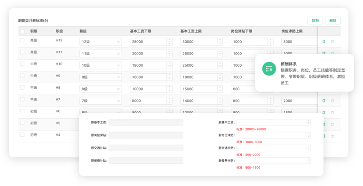The image size is (363, 186).
Task: Decrease 新餐费补贴 value with down arrow
Action: [x=308, y=162]
